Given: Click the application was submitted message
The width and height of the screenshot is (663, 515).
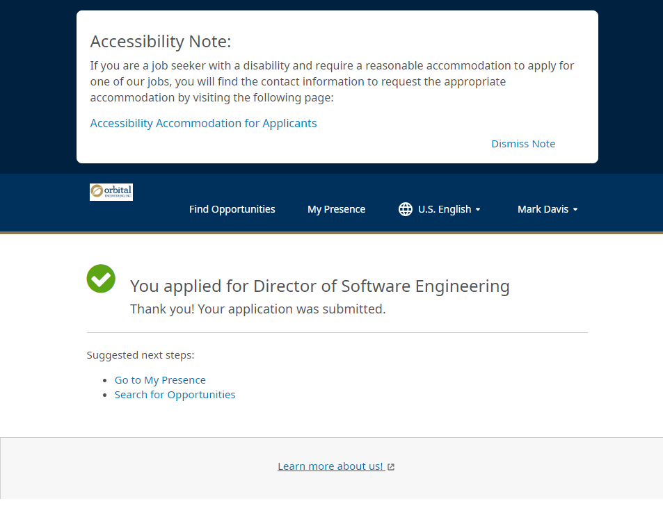Looking at the screenshot, I should pos(257,309).
